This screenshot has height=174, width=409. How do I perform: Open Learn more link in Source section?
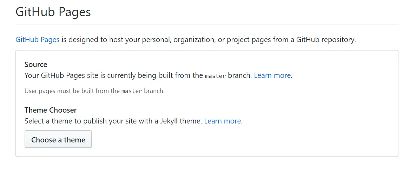pyautogui.click(x=272, y=75)
